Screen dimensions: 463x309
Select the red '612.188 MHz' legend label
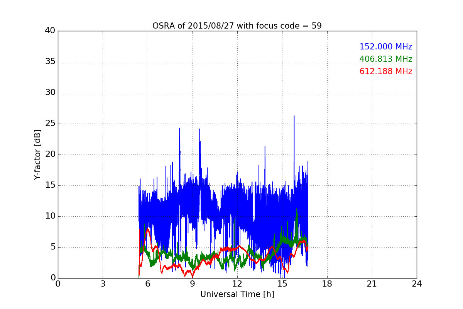tap(386, 71)
